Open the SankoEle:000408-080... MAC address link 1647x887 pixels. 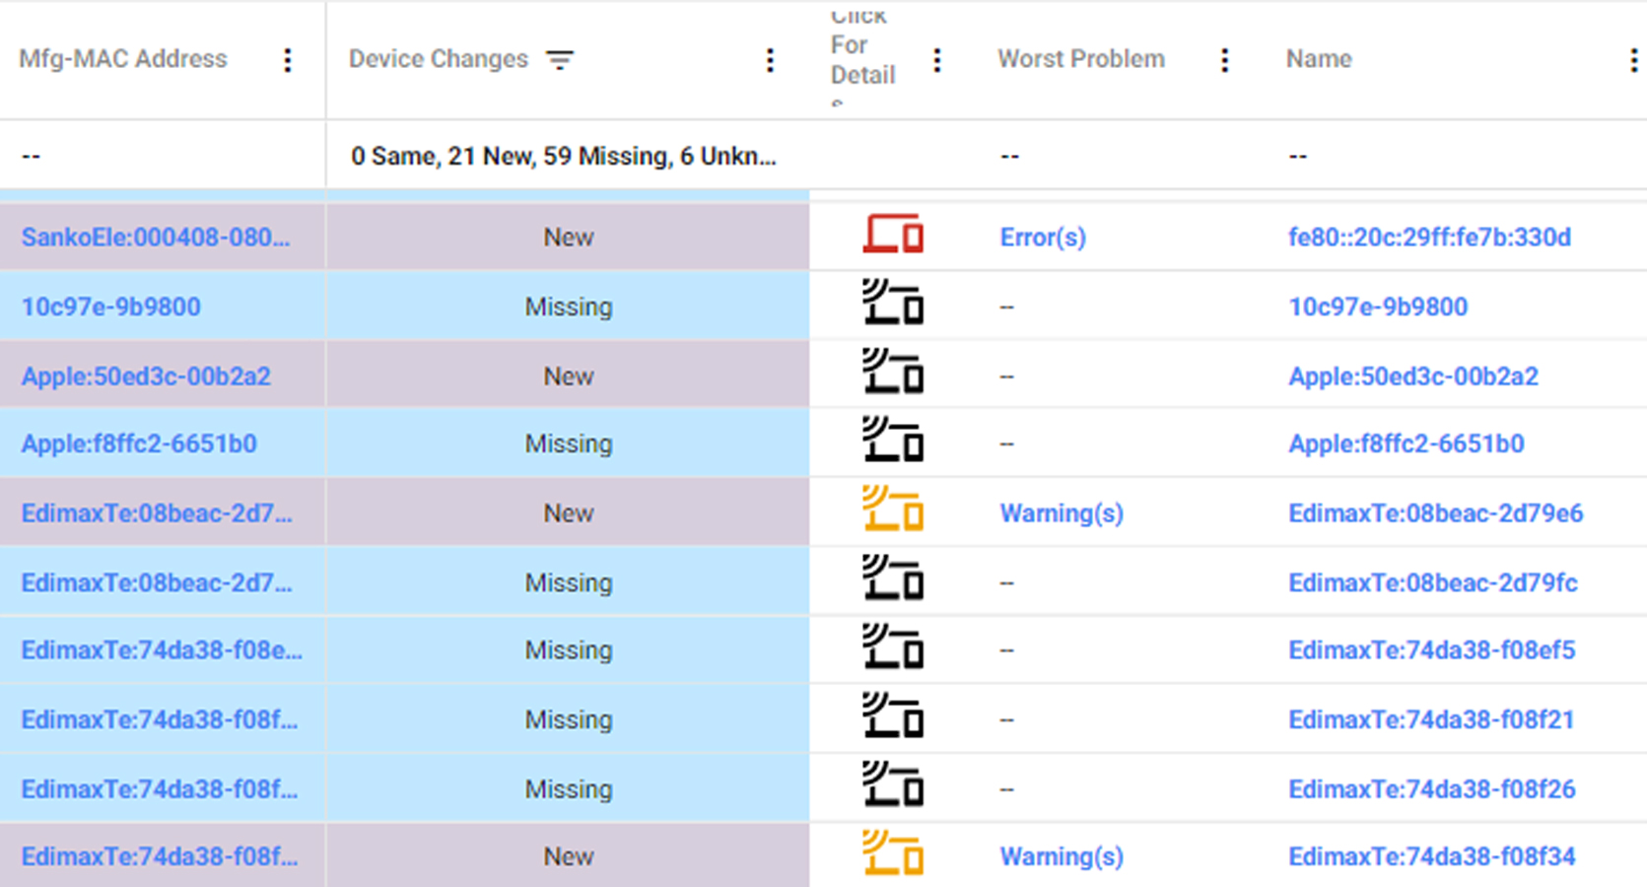[156, 238]
